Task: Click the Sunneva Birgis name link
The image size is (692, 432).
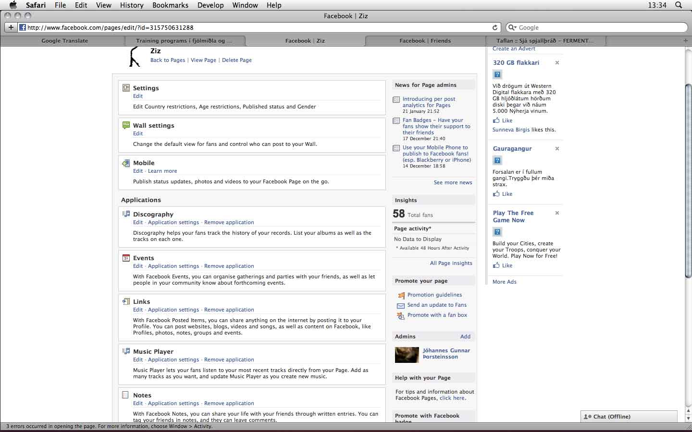Action: point(511,130)
